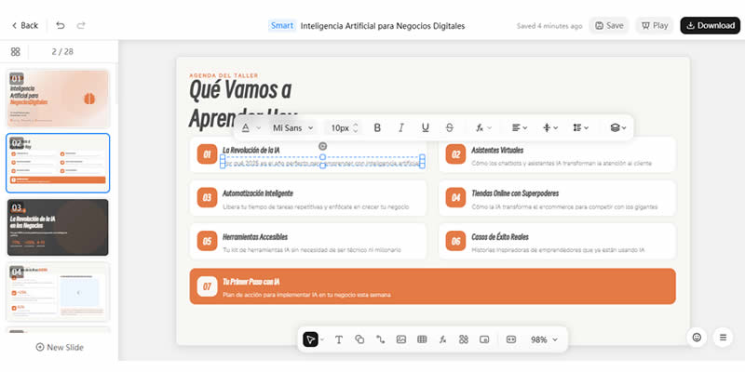Choose the Shapes tool
This screenshot has width=745, height=372.
pos(359,340)
